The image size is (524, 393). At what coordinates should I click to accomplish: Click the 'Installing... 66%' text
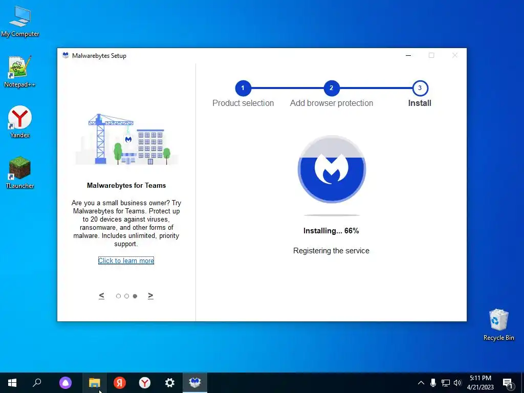(x=331, y=231)
